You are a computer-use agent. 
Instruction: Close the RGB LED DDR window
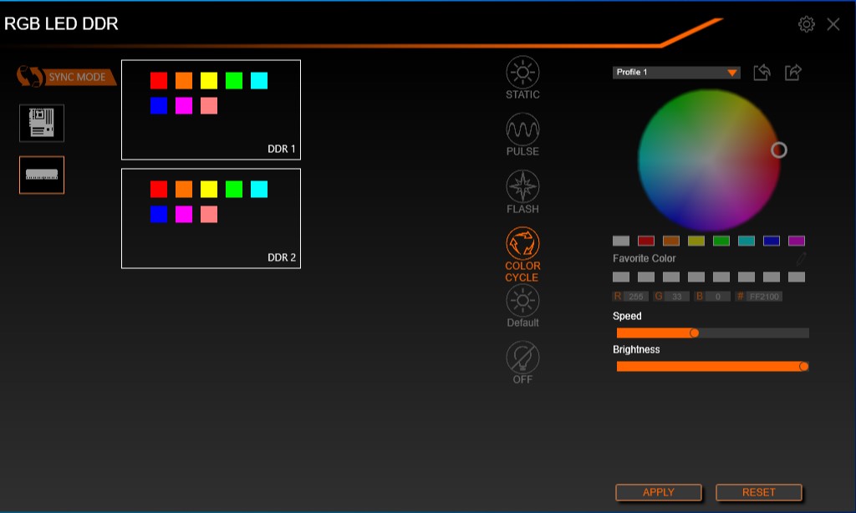[833, 24]
